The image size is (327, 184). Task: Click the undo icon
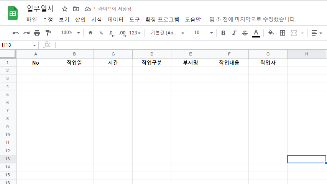coord(15,33)
